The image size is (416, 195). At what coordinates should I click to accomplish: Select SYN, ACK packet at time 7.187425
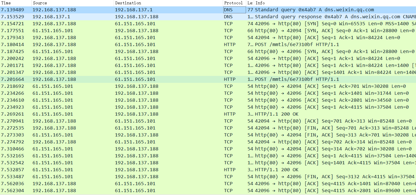point(208,52)
